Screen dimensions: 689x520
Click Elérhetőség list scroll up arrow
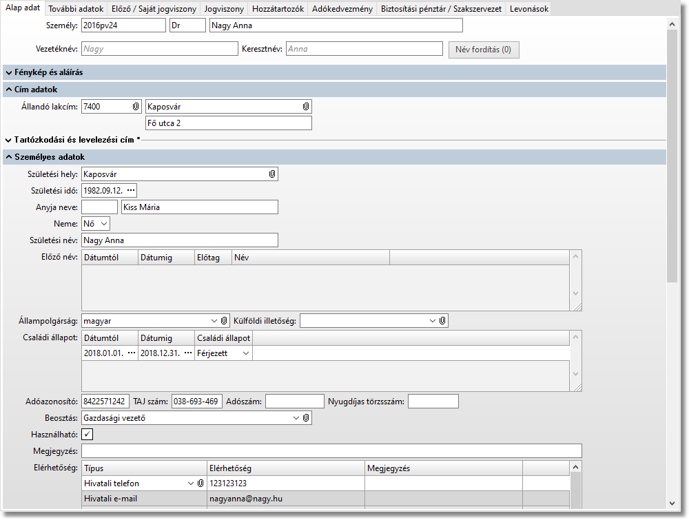[575, 467]
